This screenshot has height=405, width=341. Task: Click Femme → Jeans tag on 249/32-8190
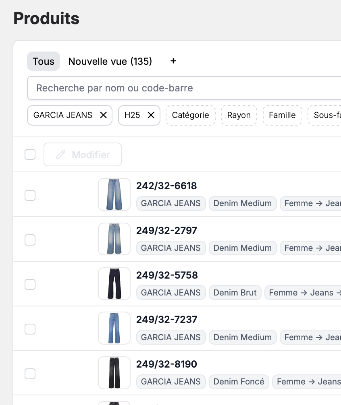click(x=307, y=382)
